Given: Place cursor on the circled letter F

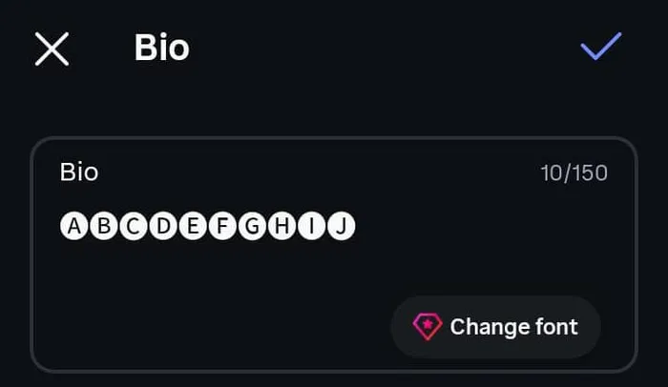Looking at the screenshot, I should (x=222, y=226).
